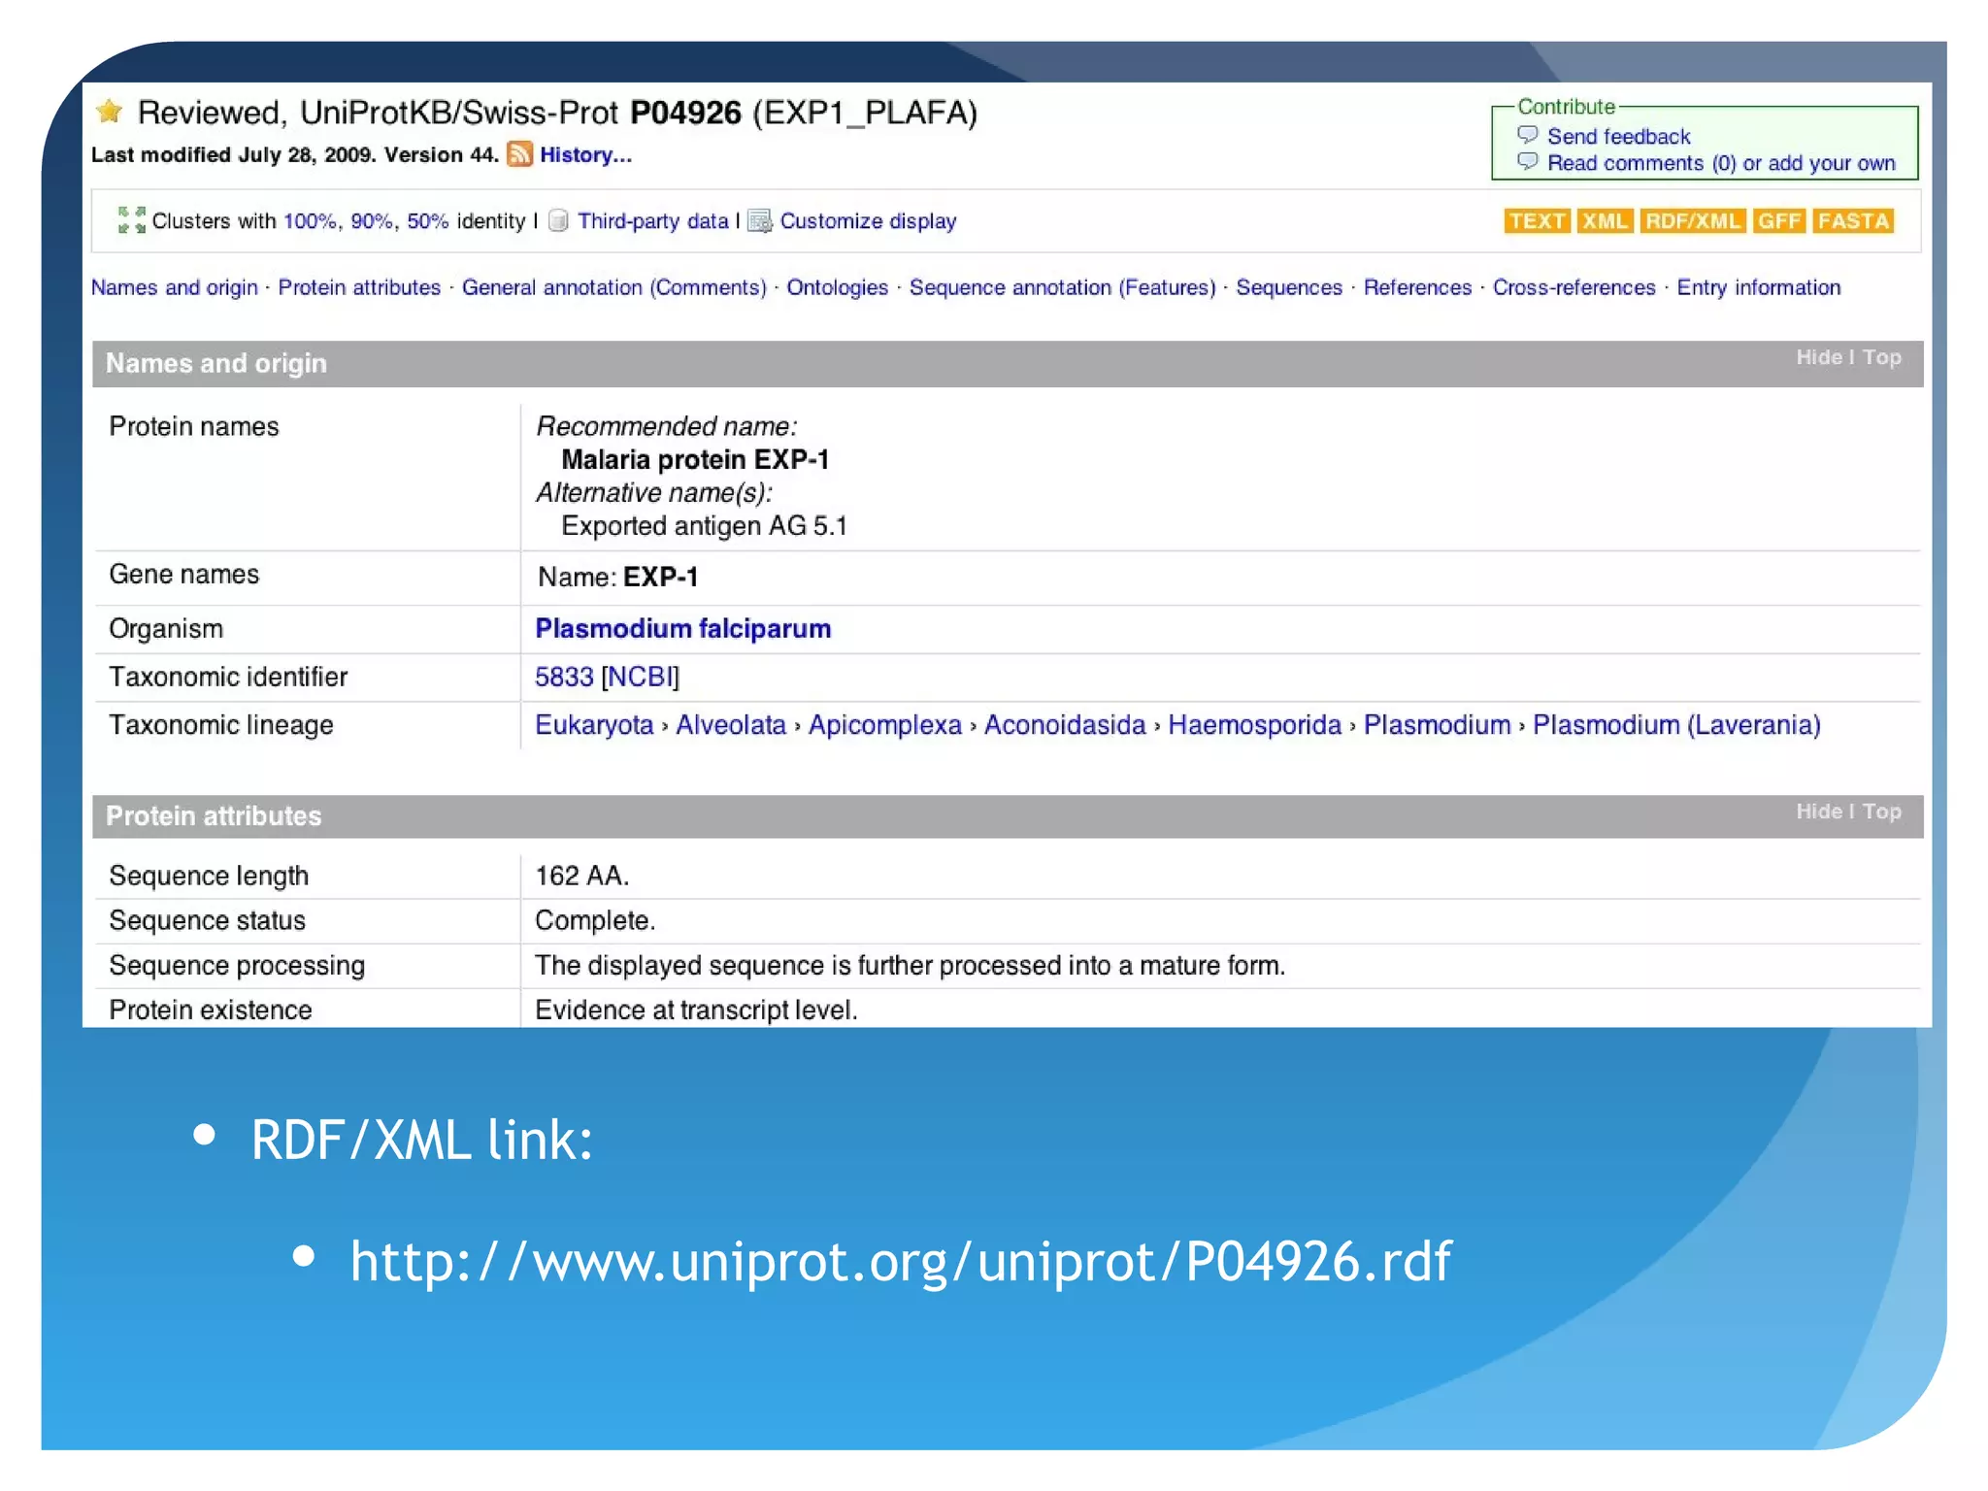Jump to General annotation (Comments) section
1988x1491 pixels.
coord(613,287)
